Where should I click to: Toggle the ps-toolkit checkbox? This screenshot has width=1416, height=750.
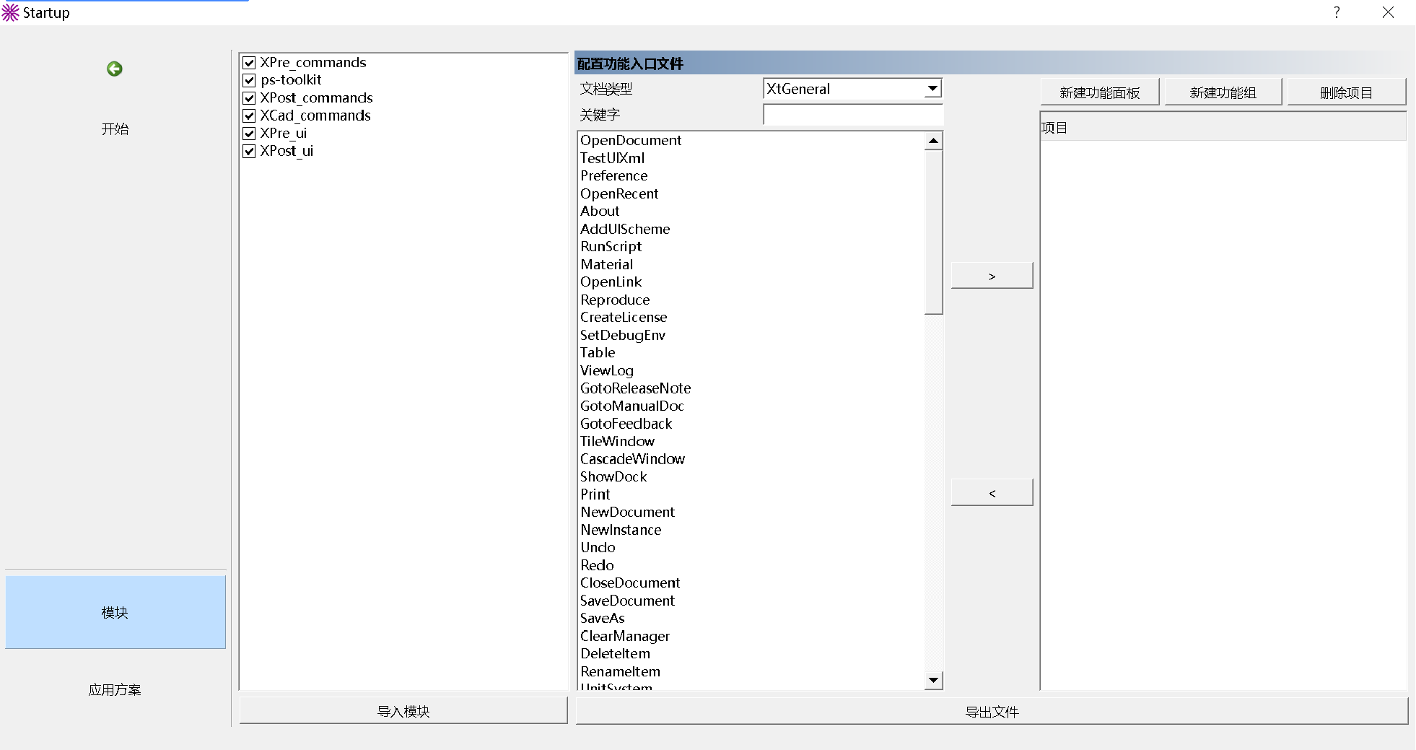[250, 80]
